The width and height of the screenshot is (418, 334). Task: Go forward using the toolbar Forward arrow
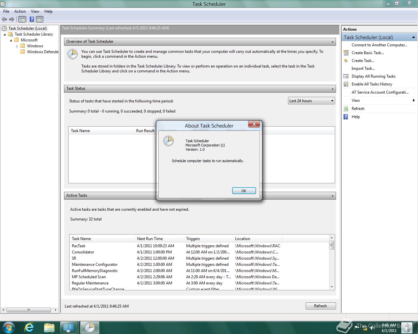(x=12, y=20)
